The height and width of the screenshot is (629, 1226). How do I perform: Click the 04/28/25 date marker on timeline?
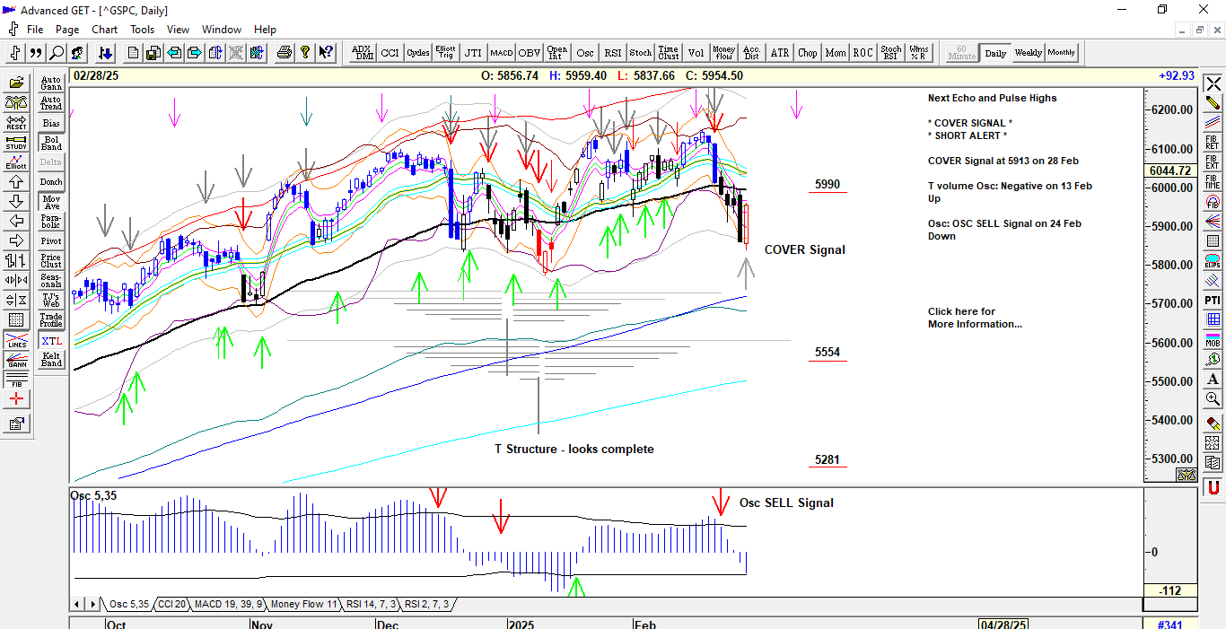point(1003,624)
